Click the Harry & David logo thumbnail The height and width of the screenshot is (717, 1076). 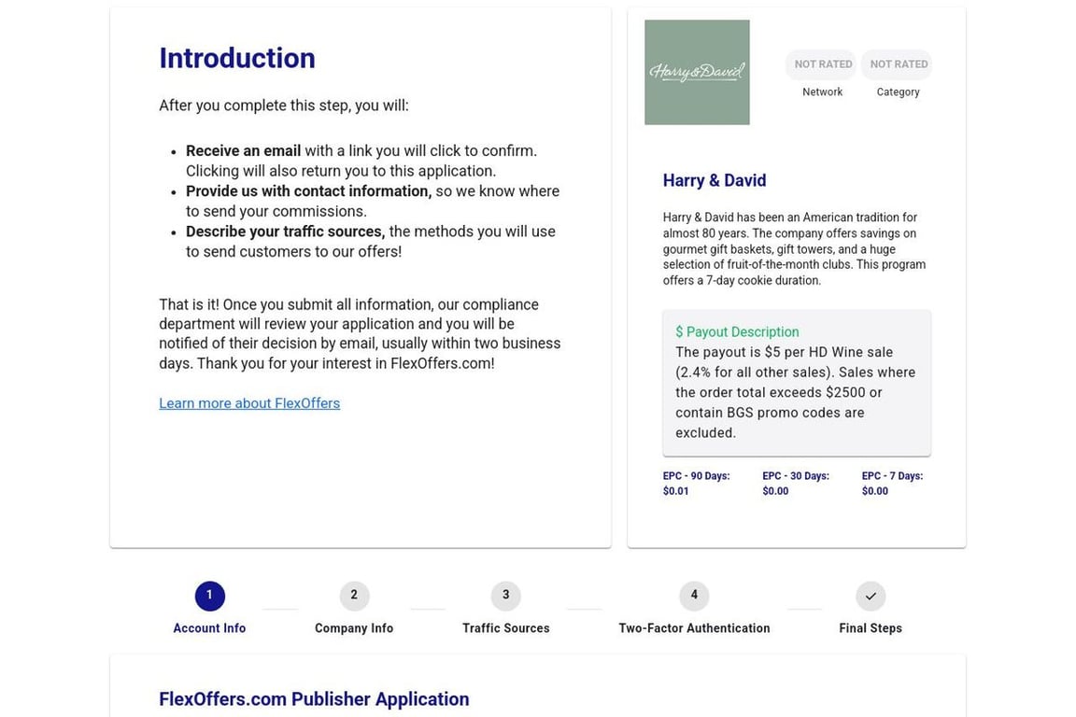click(x=697, y=72)
